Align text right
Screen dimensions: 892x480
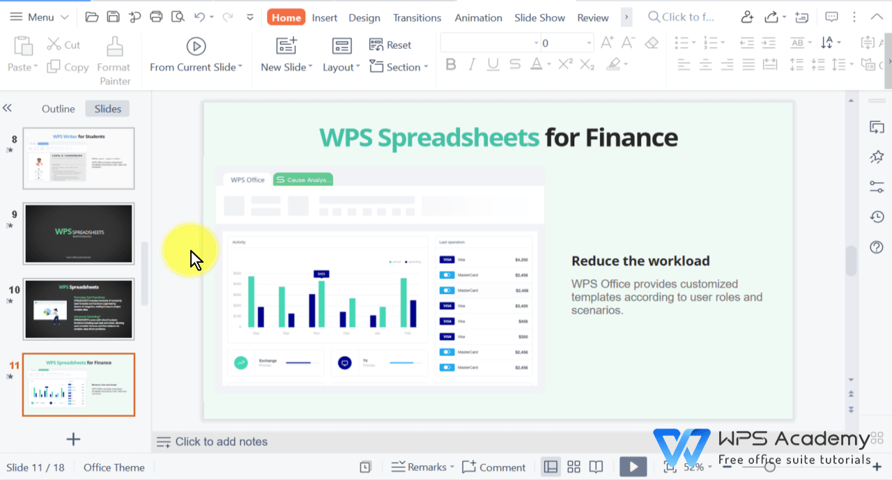(727, 65)
